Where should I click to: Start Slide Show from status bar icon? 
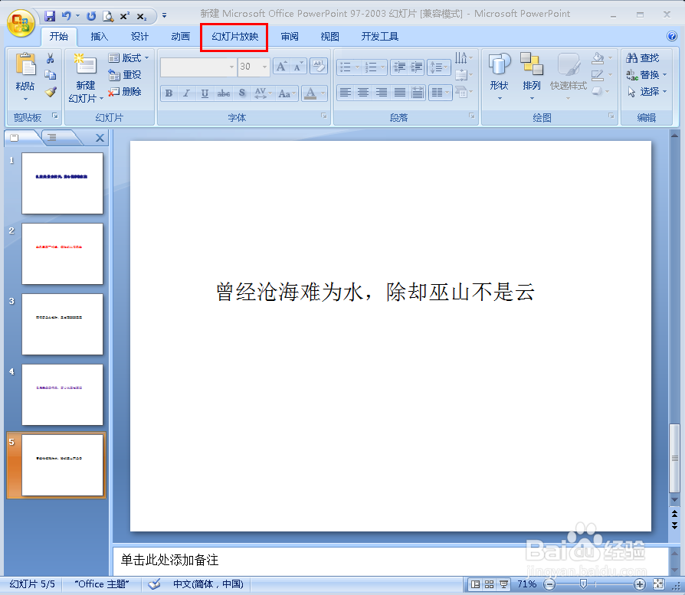point(503,584)
